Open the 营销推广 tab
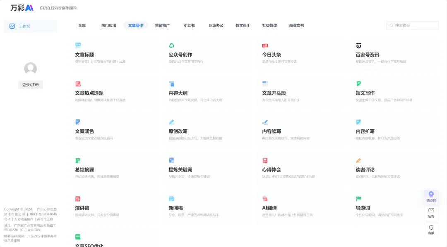Image resolution: width=447 pixels, height=247 pixels. [162, 25]
